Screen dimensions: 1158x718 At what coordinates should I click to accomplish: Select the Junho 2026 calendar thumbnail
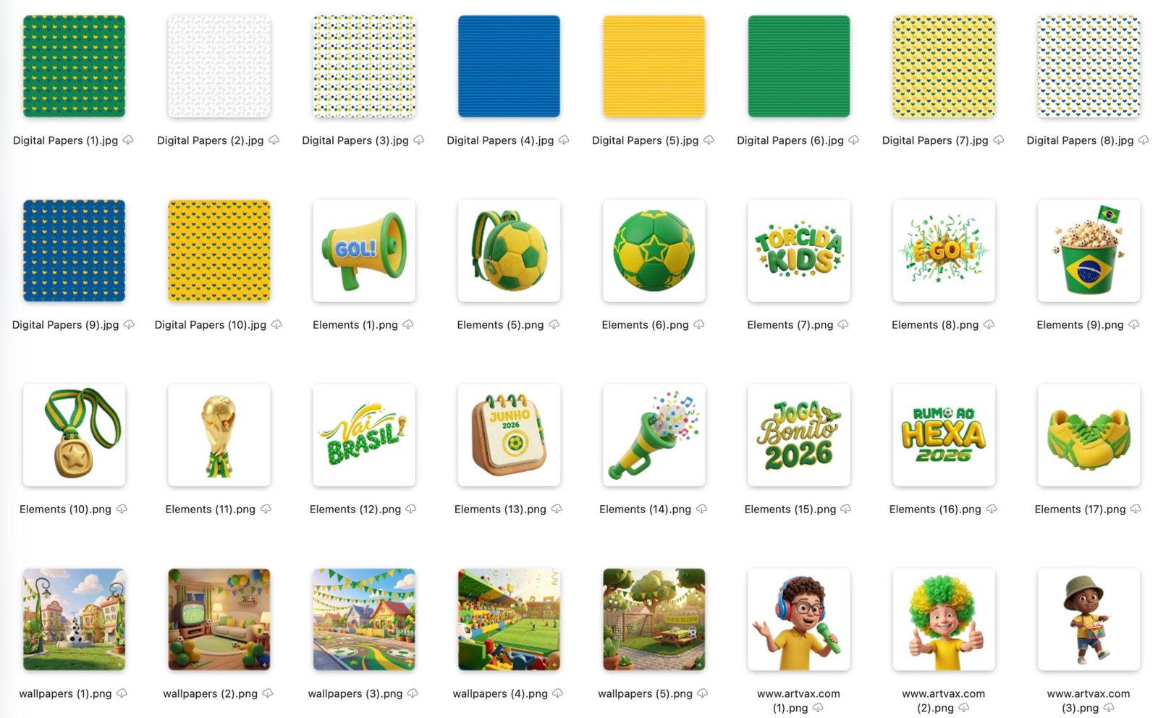point(509,436)
